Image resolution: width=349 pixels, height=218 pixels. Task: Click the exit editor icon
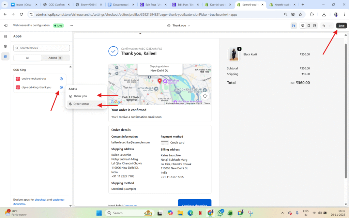click(x=5, y=26)
